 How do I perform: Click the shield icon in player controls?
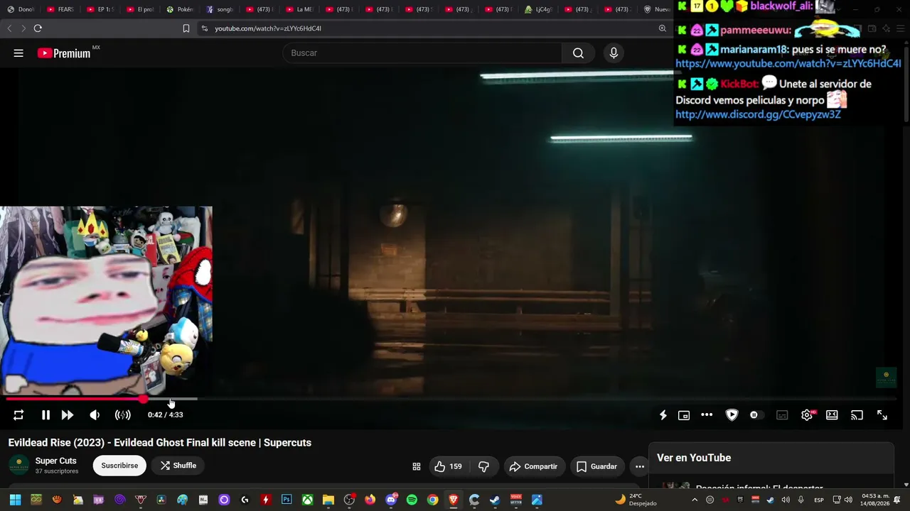coord(732,415)
